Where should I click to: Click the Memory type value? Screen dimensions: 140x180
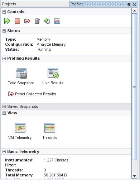(x=43, y=39)
